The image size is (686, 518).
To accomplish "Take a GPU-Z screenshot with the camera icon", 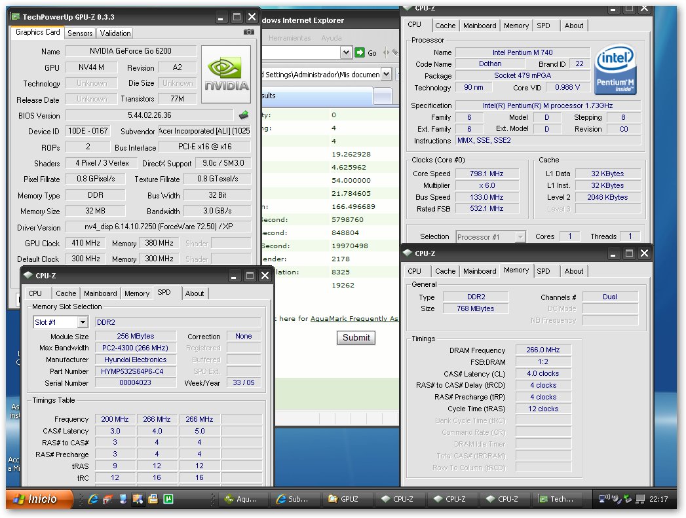I will point(248,32).
